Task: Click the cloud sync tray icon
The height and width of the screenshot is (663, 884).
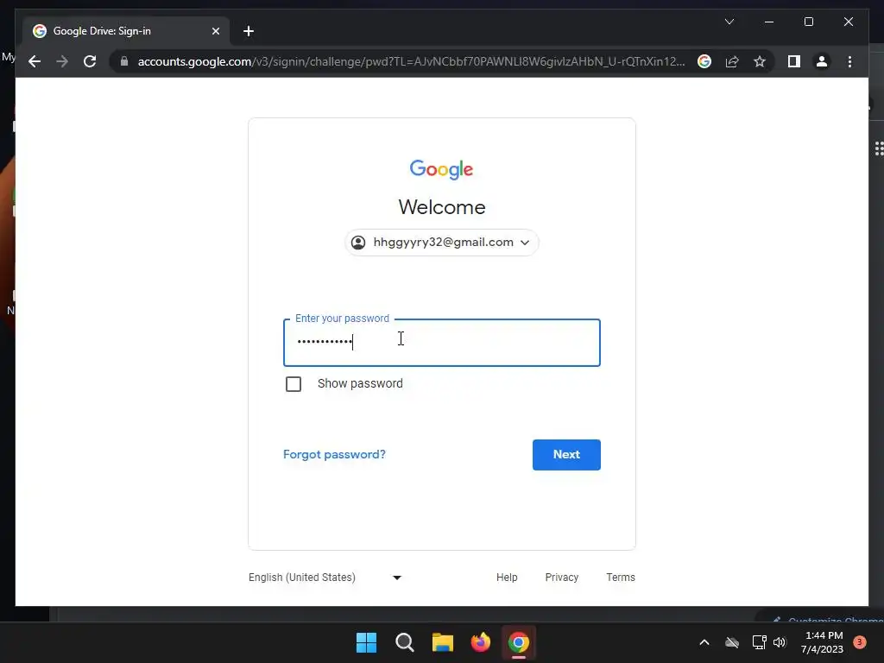Action: (732, 642)
